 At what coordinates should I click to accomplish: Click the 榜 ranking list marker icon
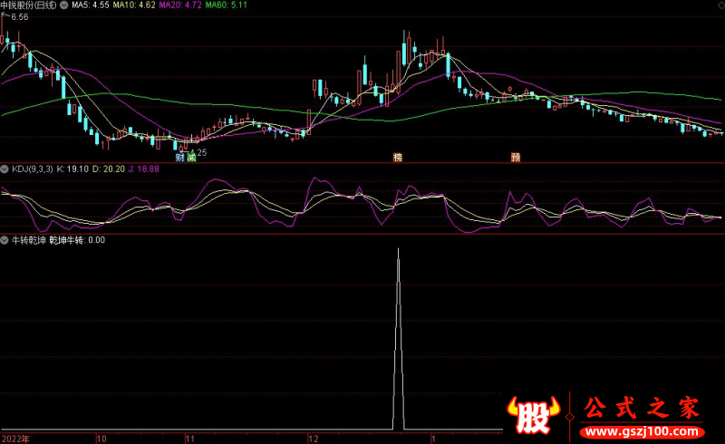[397, 157]
